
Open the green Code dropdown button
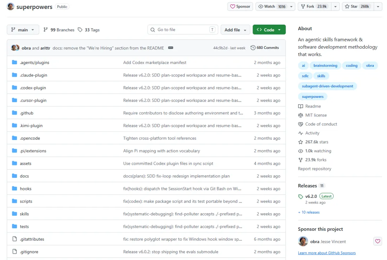(x=269, y=30)
